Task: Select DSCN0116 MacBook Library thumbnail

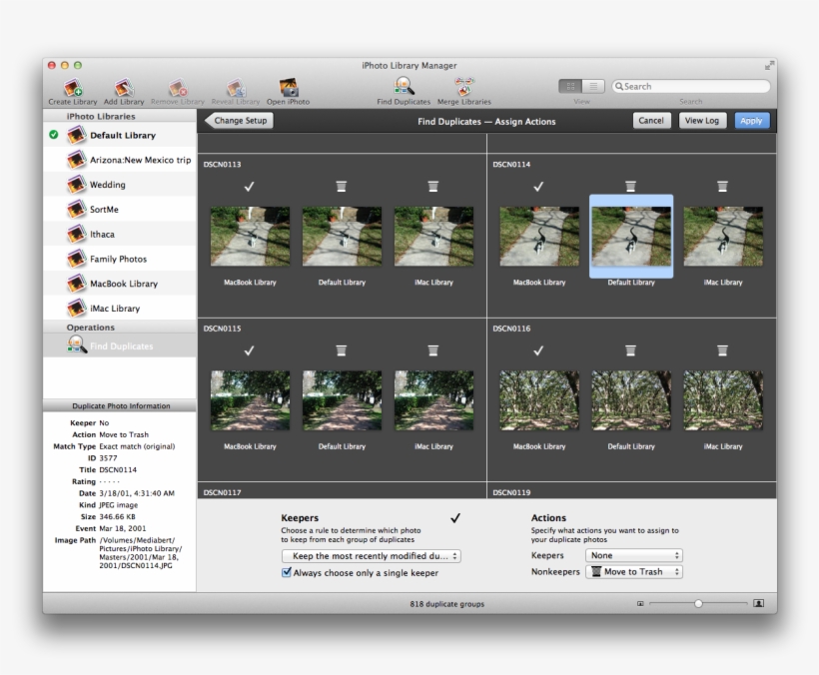Action: click(x=539, y=401)
